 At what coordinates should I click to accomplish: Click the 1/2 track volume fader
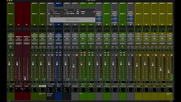pos(161,69)
